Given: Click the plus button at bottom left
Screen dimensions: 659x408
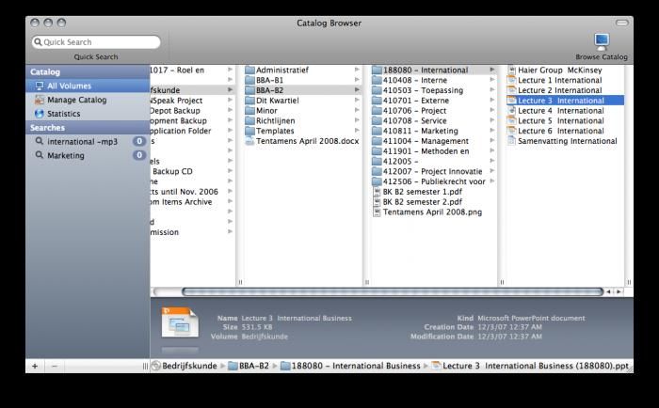Looking at the screenshot, I should tap(35, 366).
